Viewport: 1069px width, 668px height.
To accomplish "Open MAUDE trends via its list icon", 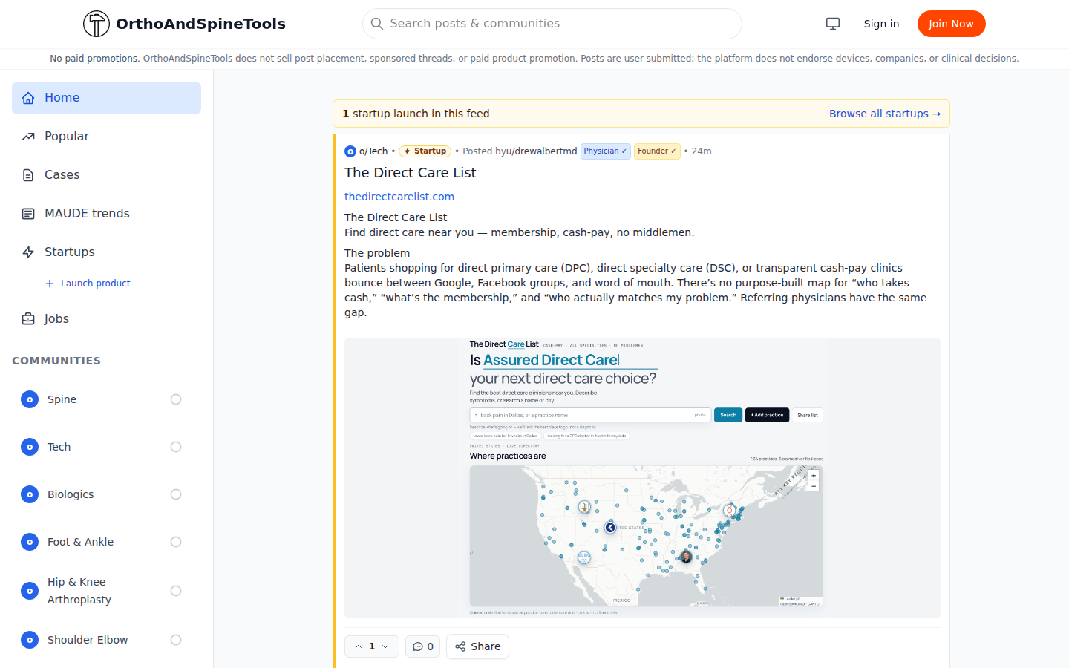I will (28, 214).
